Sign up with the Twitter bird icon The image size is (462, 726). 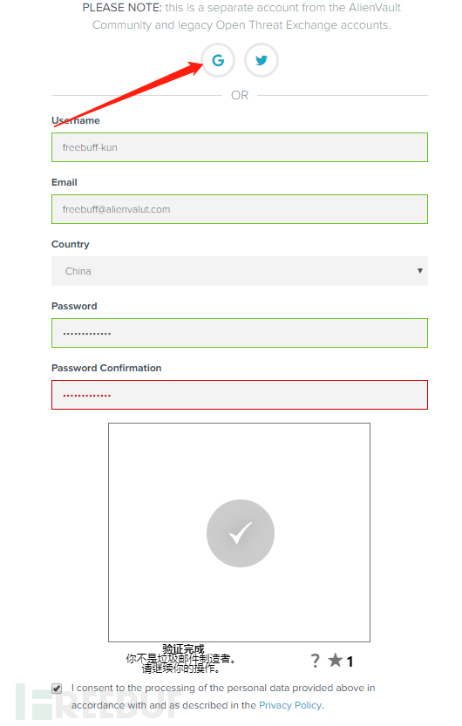(262, 60)
